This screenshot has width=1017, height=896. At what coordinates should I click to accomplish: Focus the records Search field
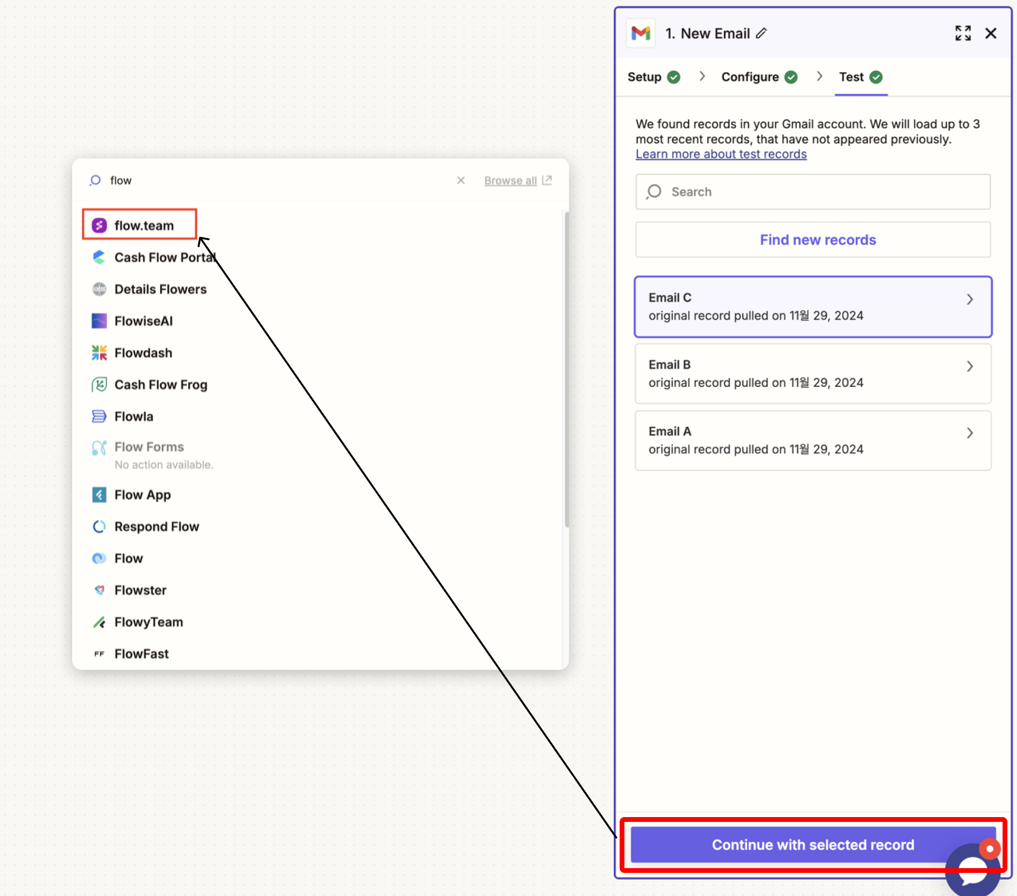coord(813,192)
